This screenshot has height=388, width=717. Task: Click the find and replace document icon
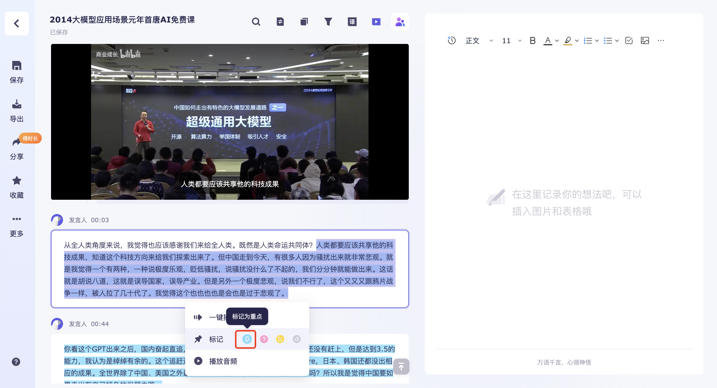point(280,22)
